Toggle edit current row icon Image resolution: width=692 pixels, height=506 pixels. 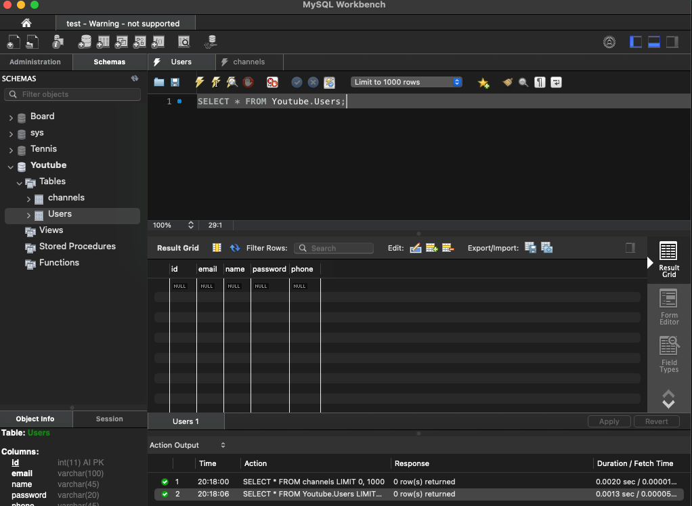pos(415,248)
